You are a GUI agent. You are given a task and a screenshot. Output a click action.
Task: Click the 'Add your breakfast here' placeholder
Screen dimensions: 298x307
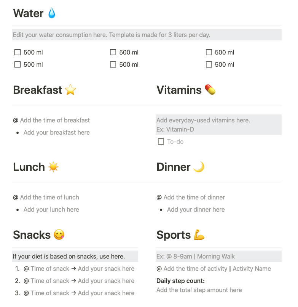pyautogui.click(x=57, y=132)
